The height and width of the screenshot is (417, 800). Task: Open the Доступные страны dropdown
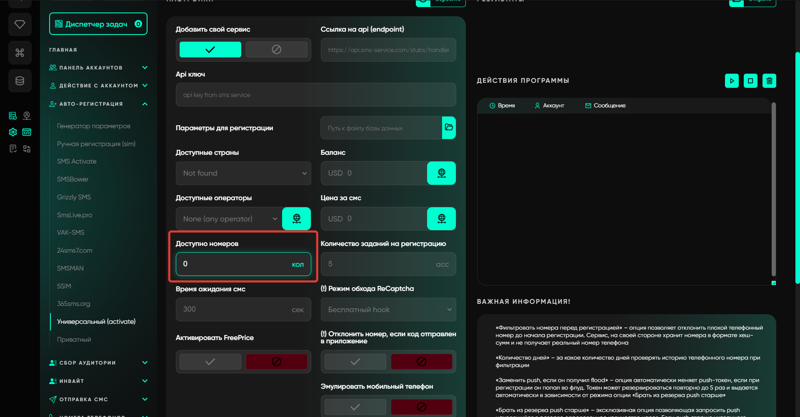coord(243,173)
